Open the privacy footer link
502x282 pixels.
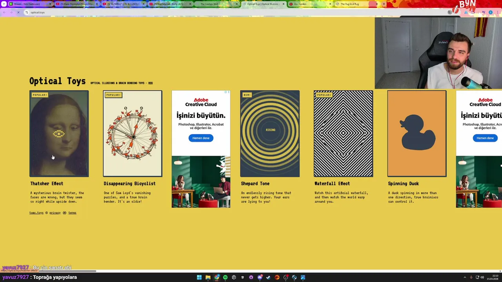coord(55,213)
